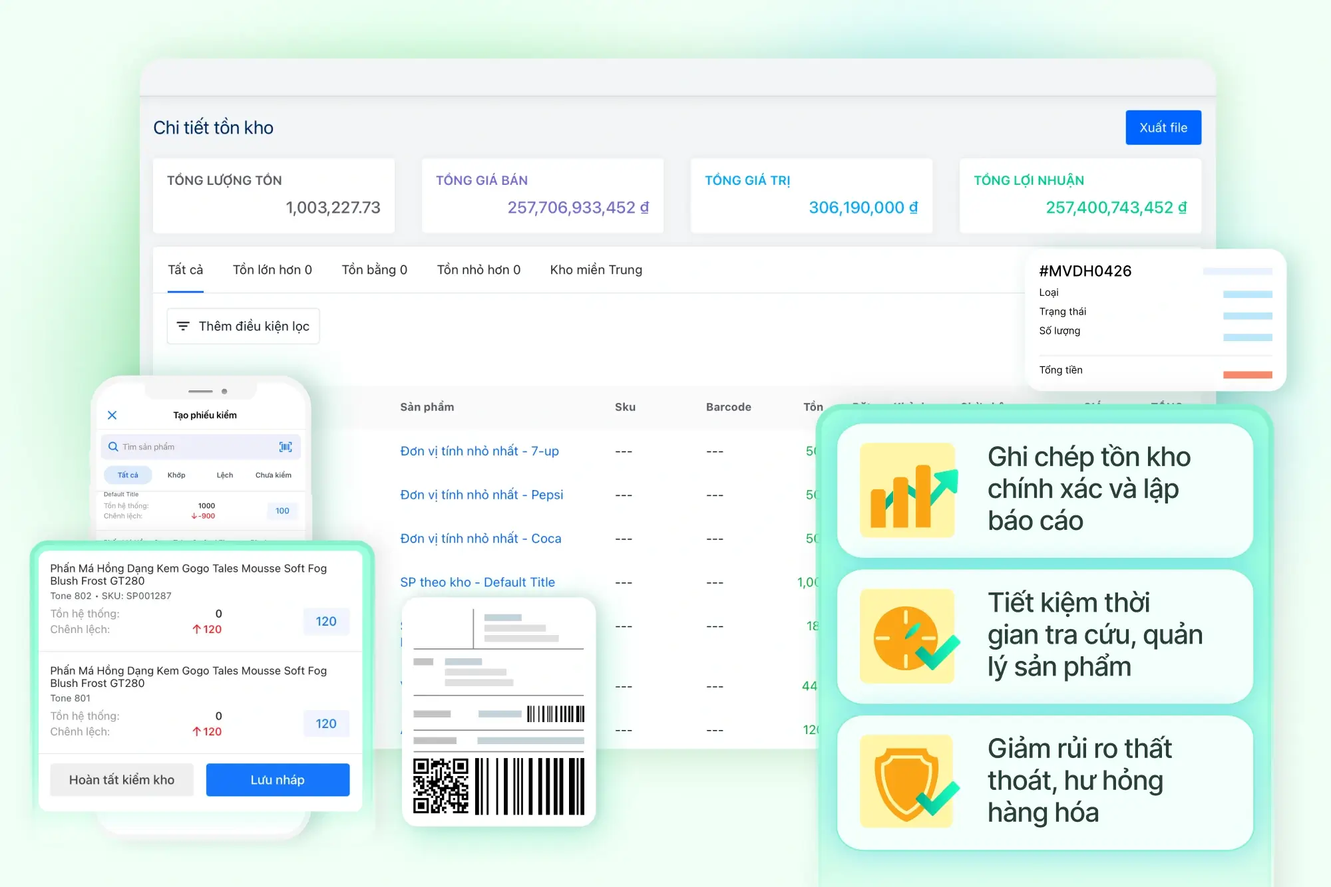Click the Giảm rủi ro thất thoát text
1331x887 pixels.
coord(1079,780)
